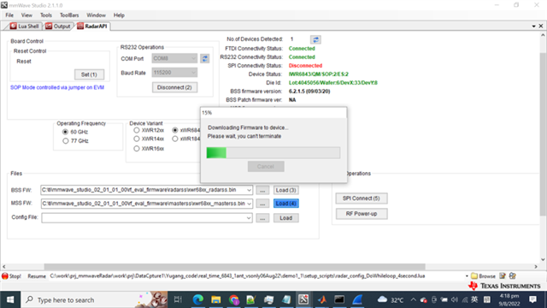The image size is (547, 308).
Task: Refresh the COM Port list
Action: [205, 58]
